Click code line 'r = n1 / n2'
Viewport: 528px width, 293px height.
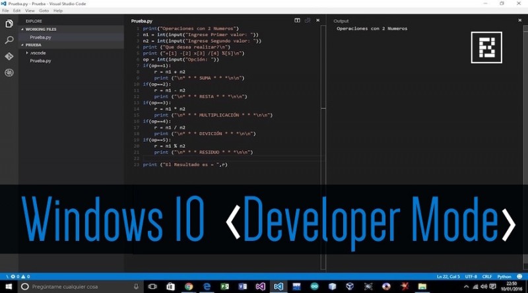coord(170,127)
